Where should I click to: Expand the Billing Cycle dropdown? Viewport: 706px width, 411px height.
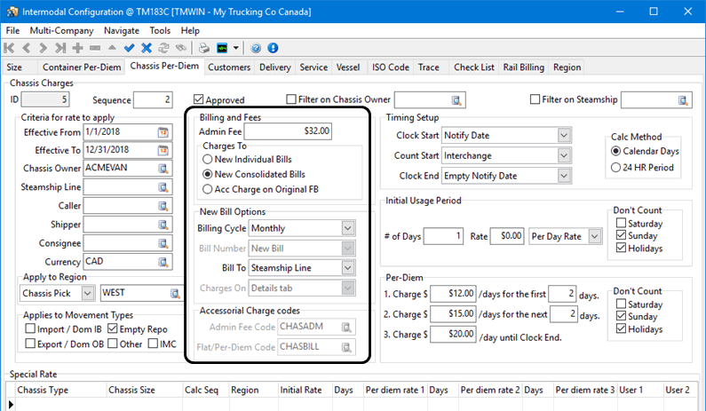[x=347, y=228]
